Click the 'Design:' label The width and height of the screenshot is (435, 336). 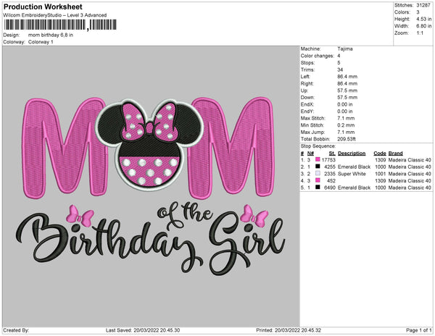click(x=12, y=35)
